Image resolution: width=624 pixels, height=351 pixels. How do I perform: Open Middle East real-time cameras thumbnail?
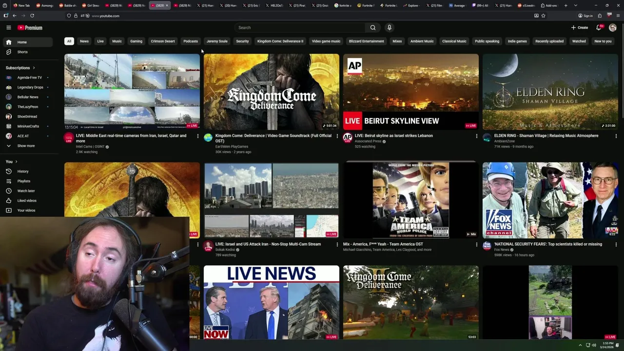[x=132, y=92]
